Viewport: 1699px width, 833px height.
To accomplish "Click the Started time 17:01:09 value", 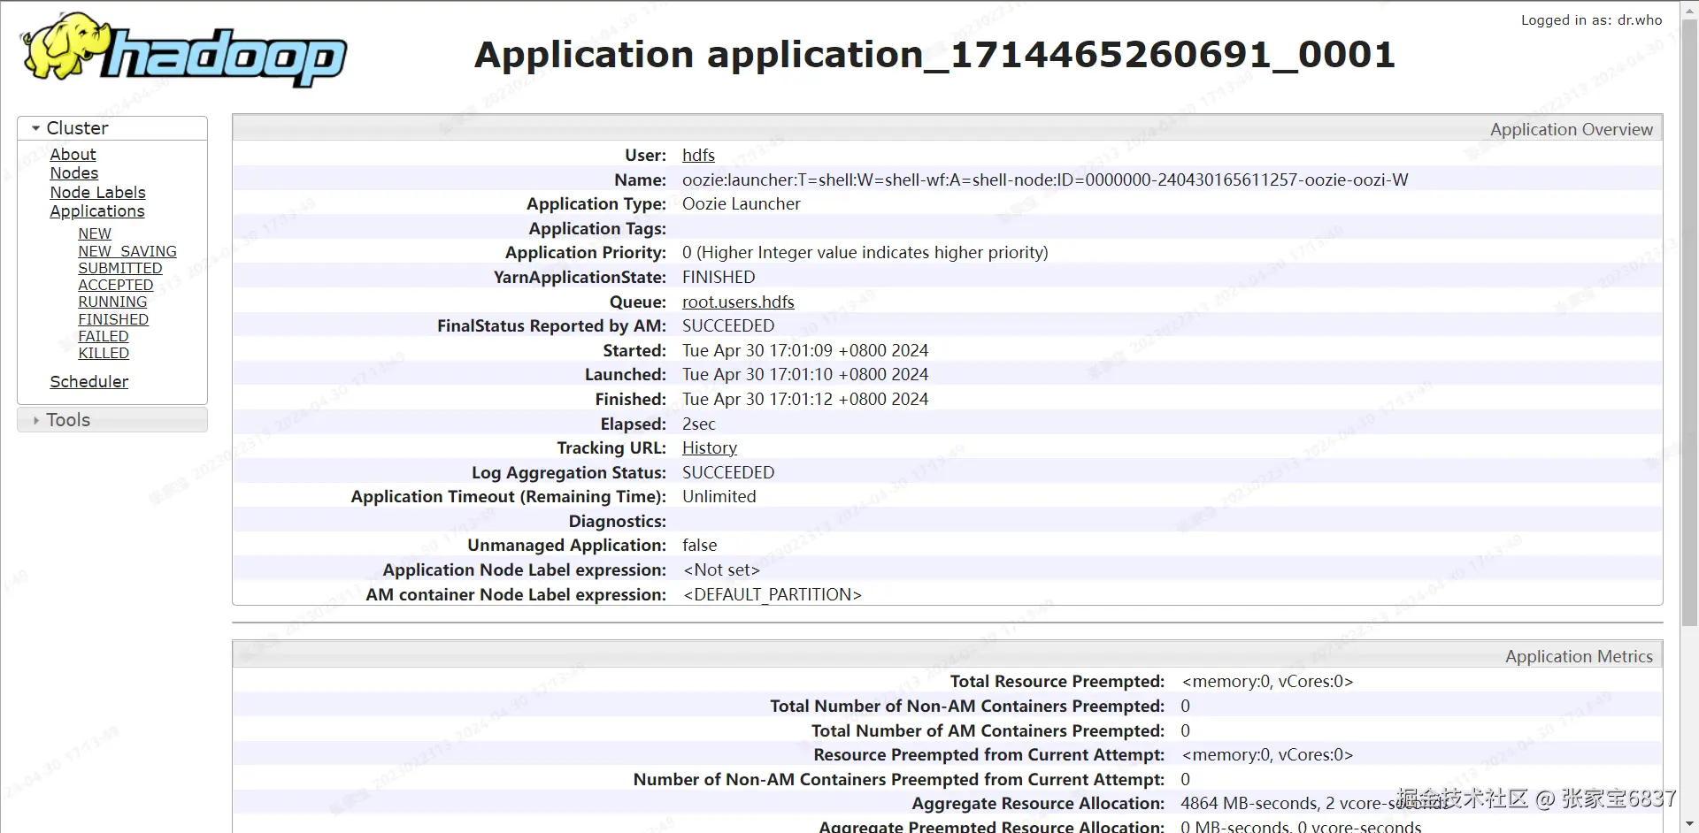I will coord(805,351).
